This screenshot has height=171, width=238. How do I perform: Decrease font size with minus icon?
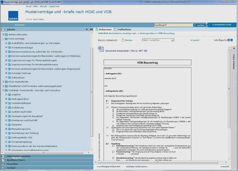[231, 40]
